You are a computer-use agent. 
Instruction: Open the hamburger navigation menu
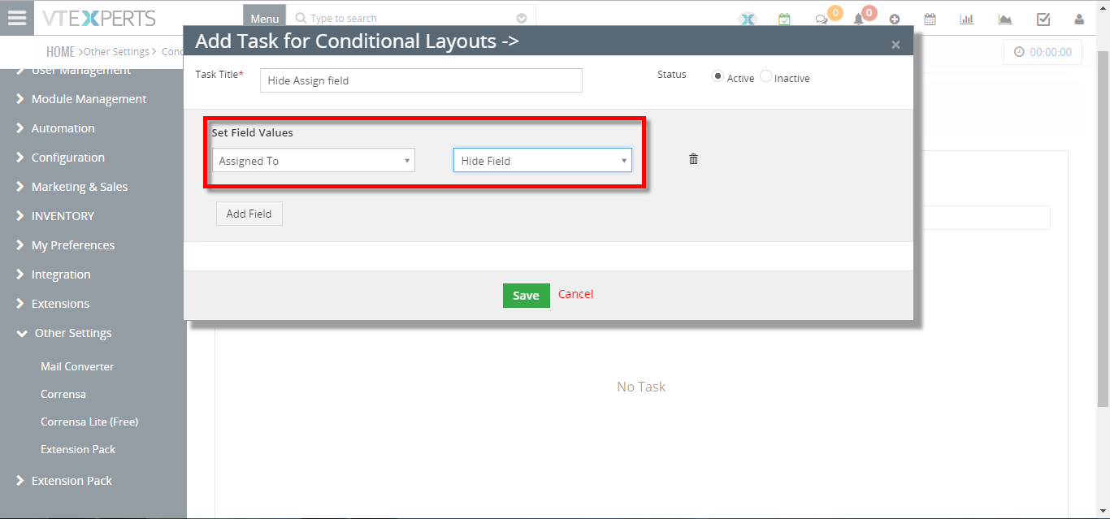point(17,18)
